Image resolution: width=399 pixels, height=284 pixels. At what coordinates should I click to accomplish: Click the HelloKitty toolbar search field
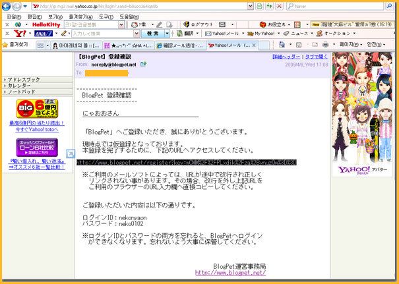91,24
